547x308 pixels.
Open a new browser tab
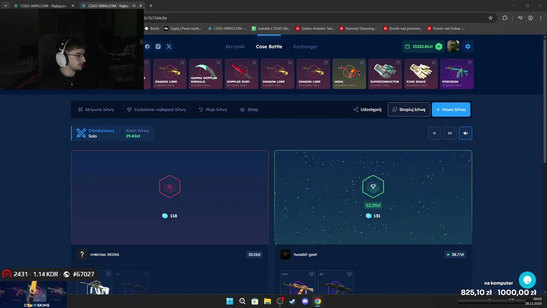151,6
